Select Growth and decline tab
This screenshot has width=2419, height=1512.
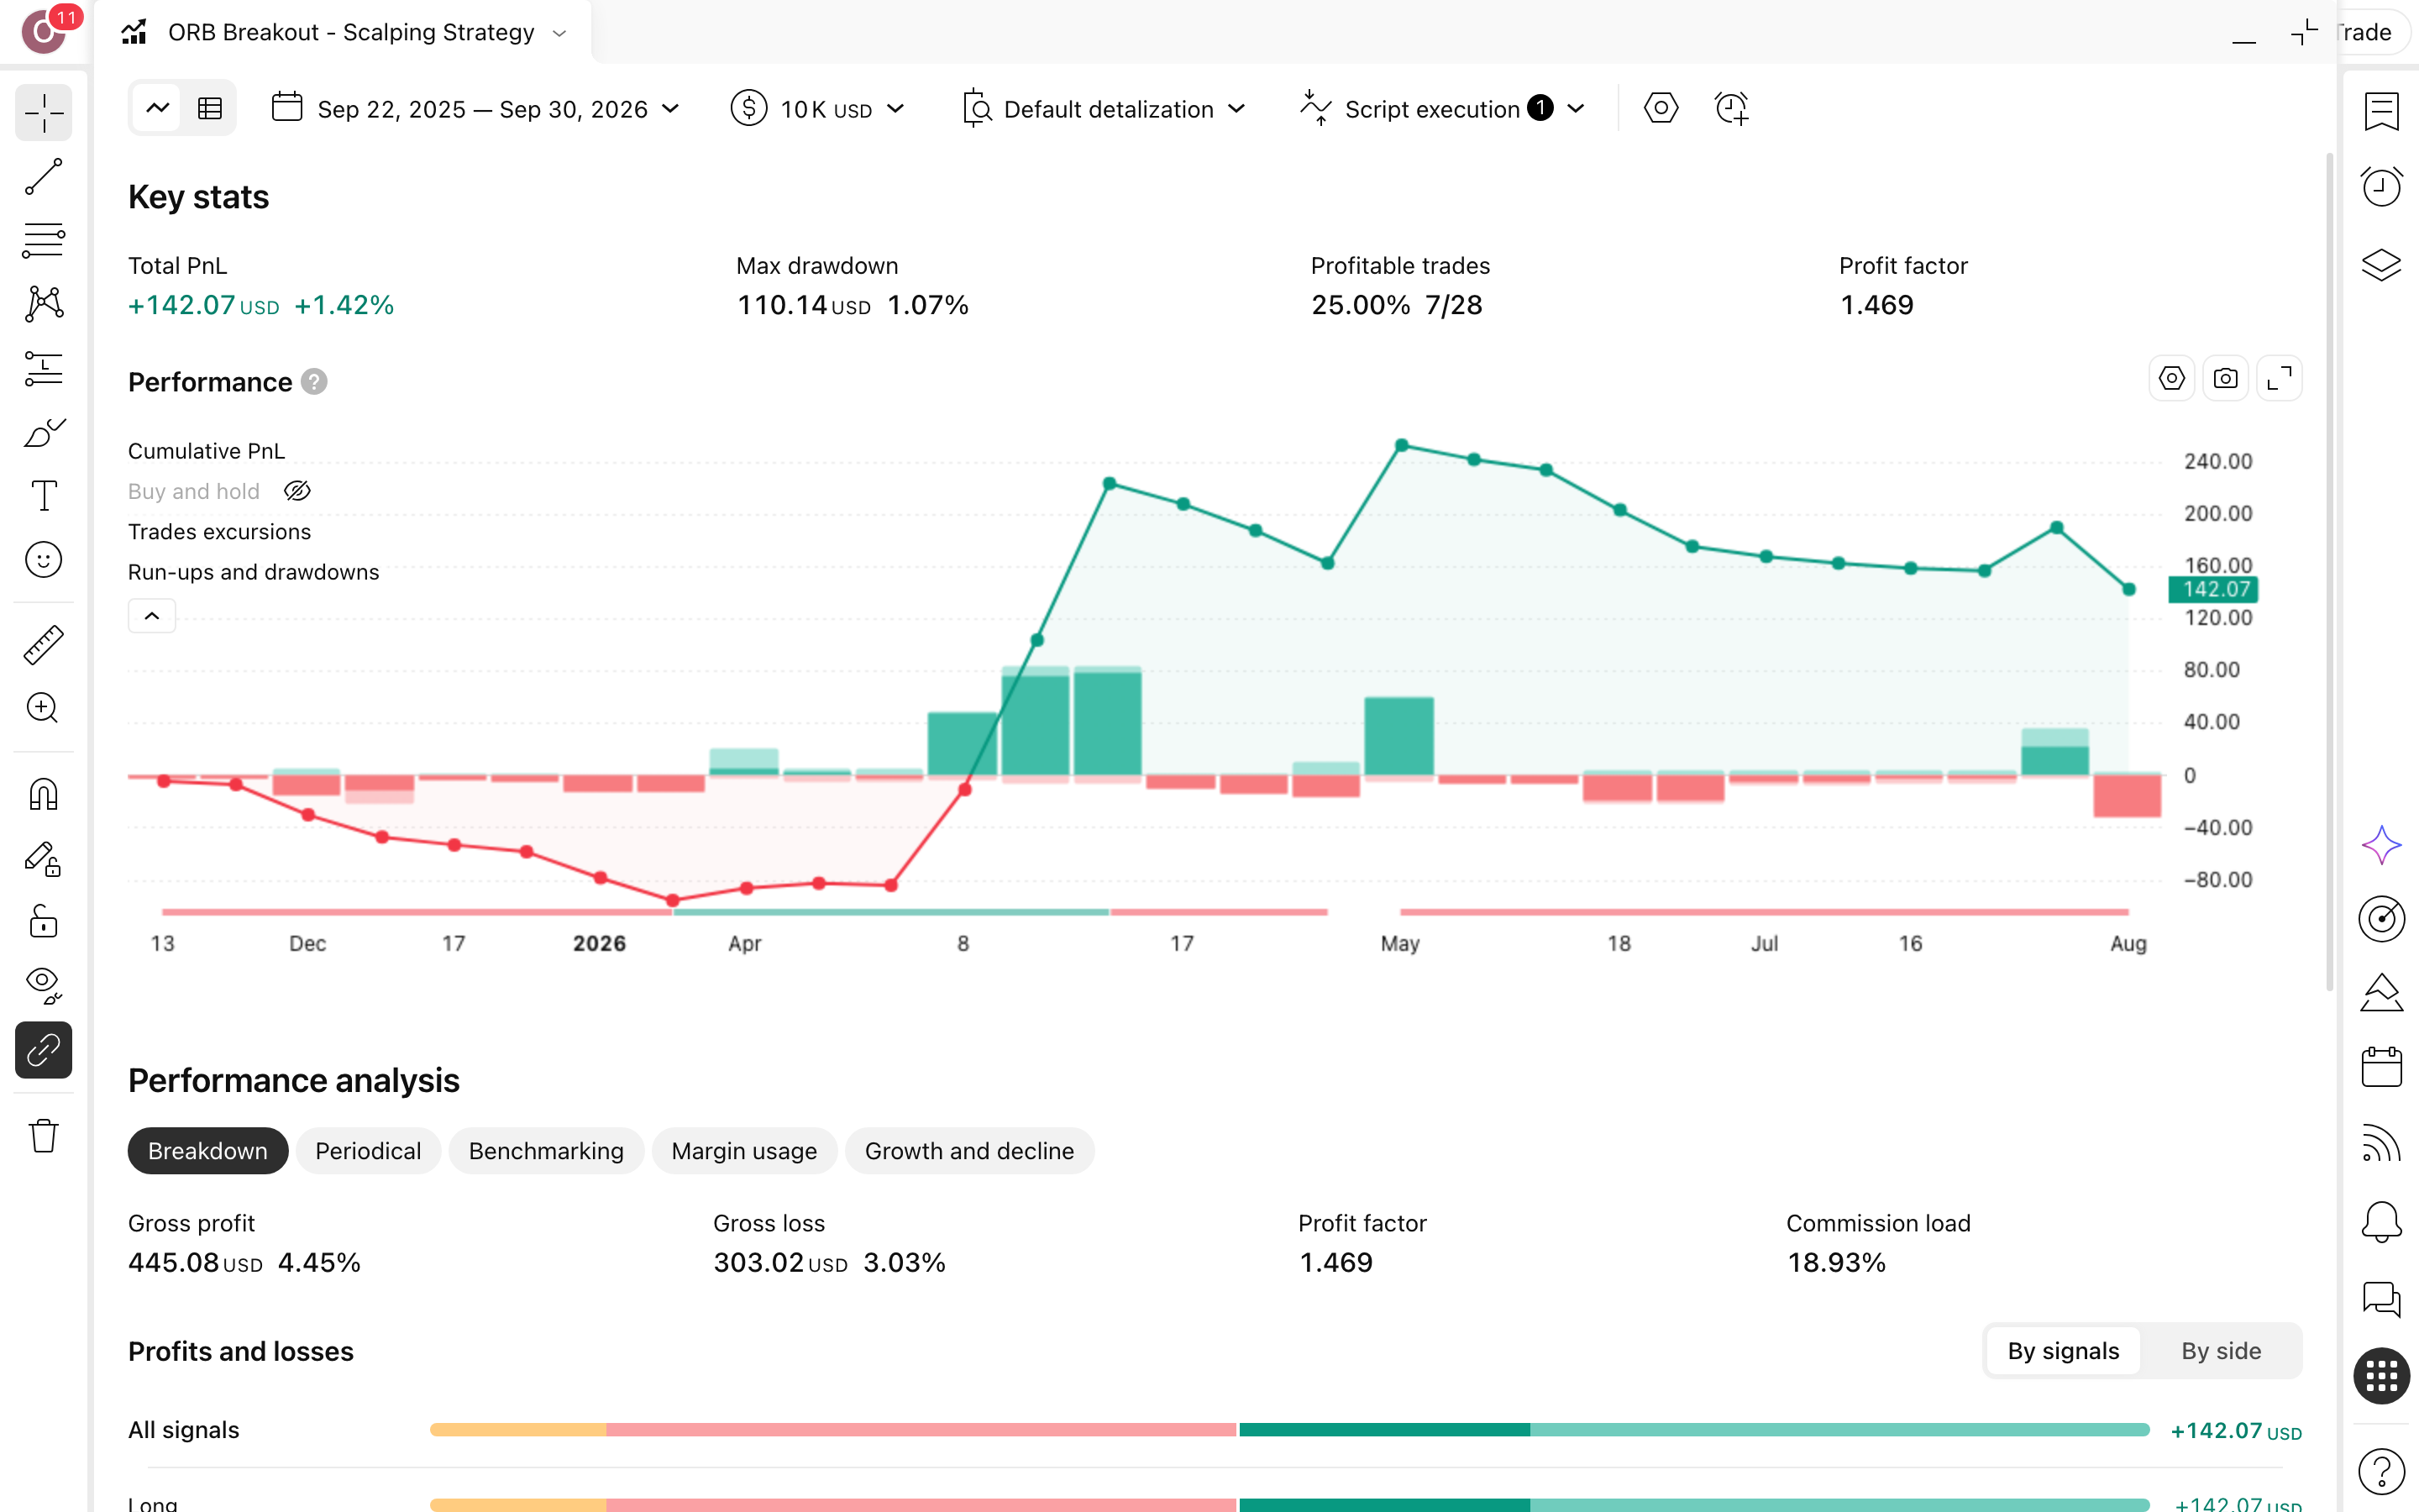969,1151
